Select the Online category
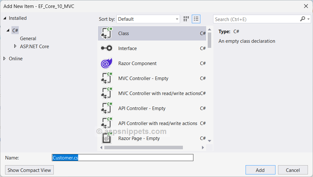This screenshot has width=313, height=177. coord(16,59)
